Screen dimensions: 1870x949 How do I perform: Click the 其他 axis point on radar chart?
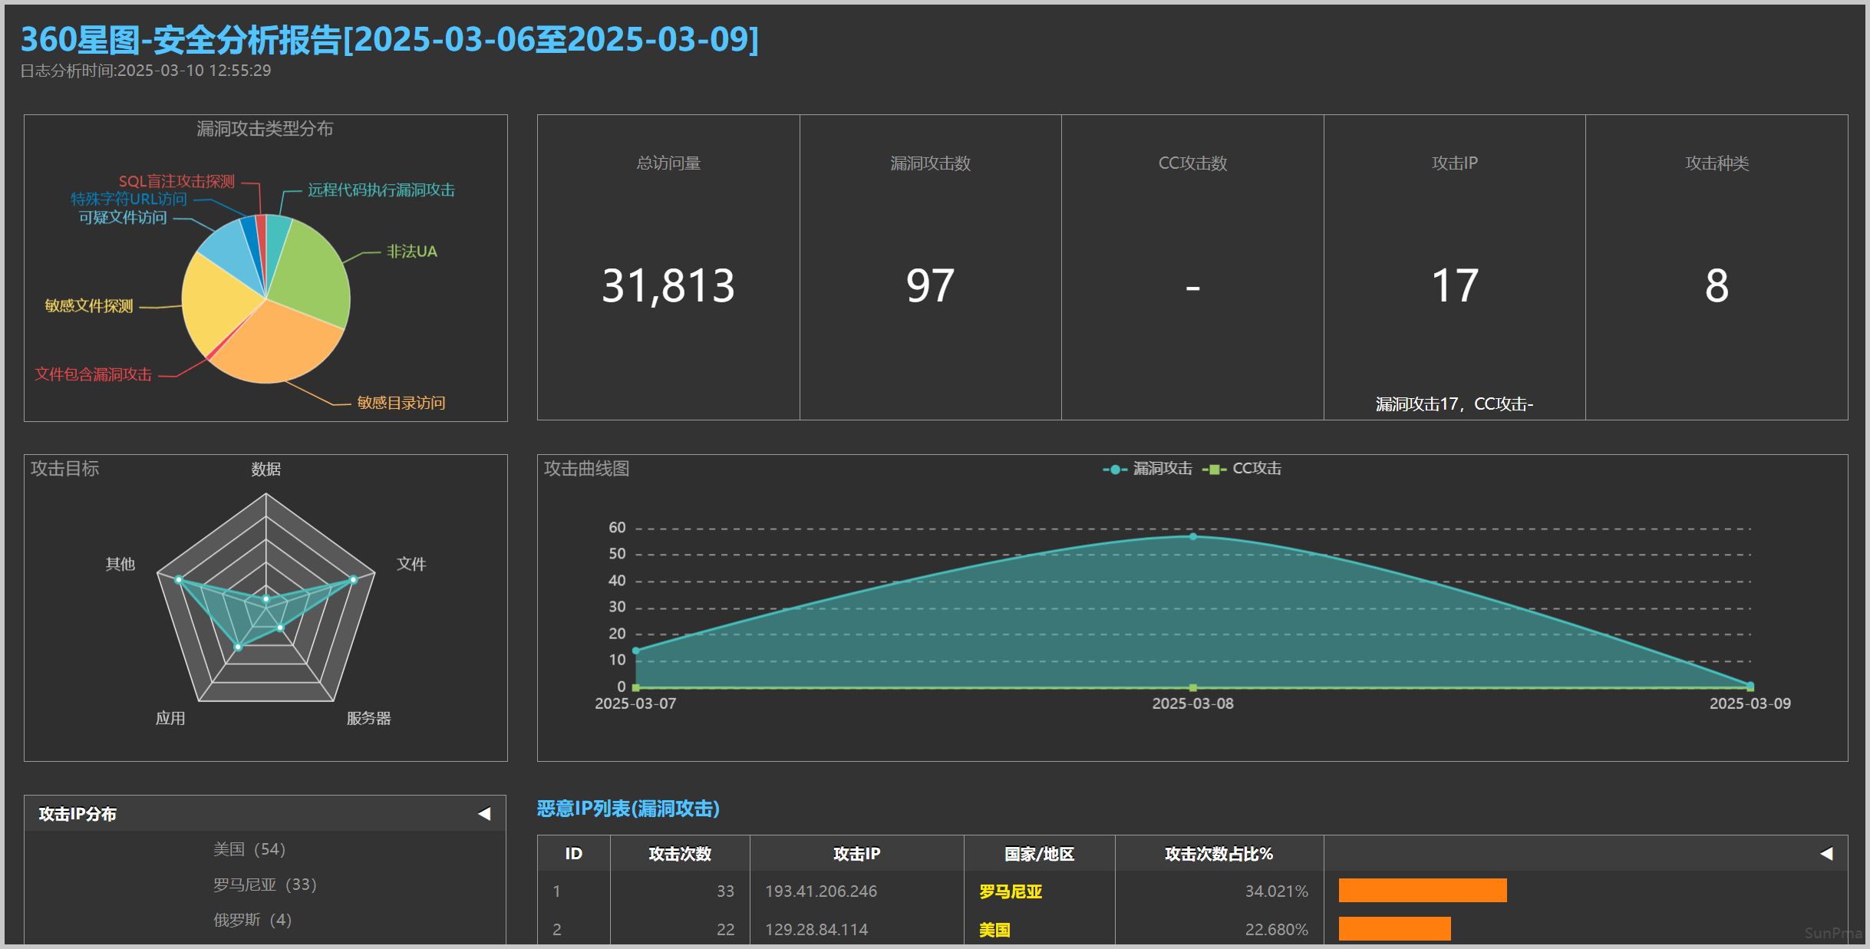(x=179, y=579)
